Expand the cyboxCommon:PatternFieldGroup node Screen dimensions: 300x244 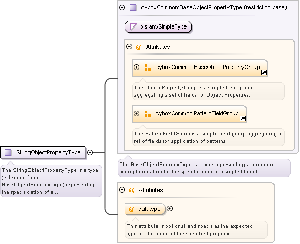pos(136,114)
